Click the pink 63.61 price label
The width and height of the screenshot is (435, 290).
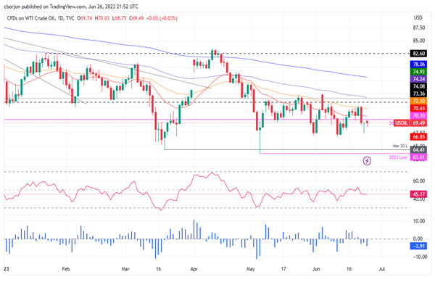coord(418,157)
